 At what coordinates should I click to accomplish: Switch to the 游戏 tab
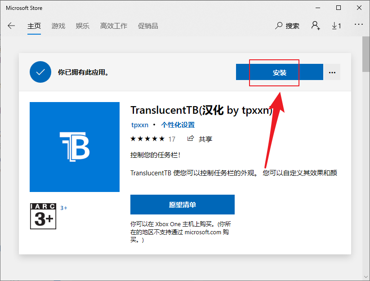coord(58,26)
